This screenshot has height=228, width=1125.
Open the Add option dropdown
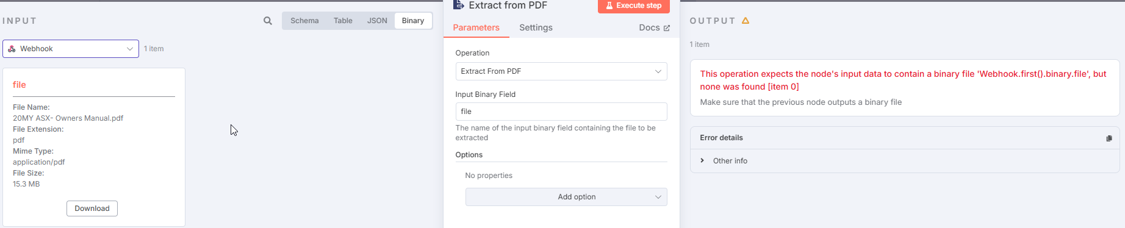coord(566,197)
